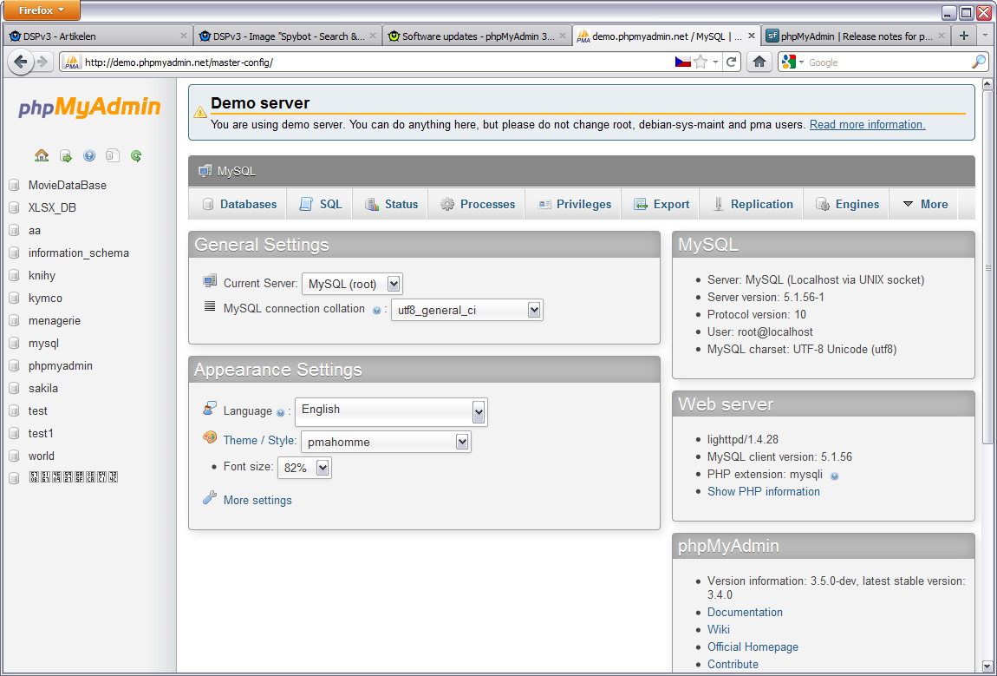Click the wrench icon beside More settings
The height and width of the screenshot is (676, 997).
[210, 498]
